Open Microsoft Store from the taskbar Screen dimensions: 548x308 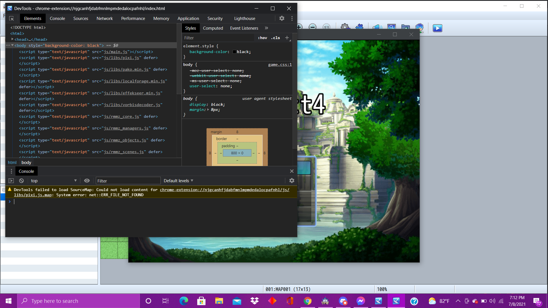tap(201, 301)
